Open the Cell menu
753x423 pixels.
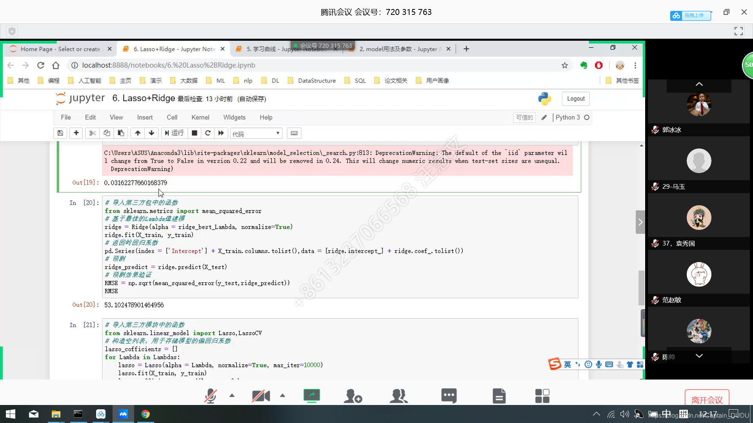(172, 117)
